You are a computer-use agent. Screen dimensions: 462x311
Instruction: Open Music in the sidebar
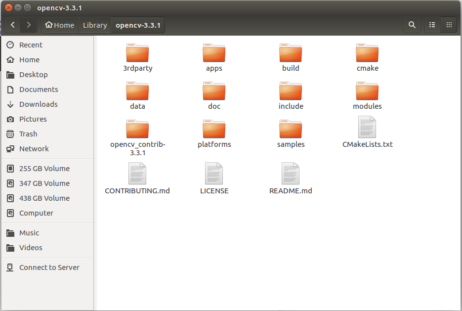(x=48, y=233)
